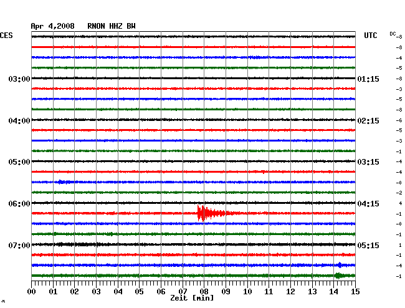Click the "Zeit [min]" axis title
Image resolution: width=405 pixels, height=308 pixels.
(x=192, y=298)
